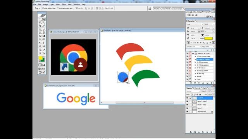Viewport: 248px width, 139px height.
Task: Open the Brushes palette well tab
Action: coord(157,8)
